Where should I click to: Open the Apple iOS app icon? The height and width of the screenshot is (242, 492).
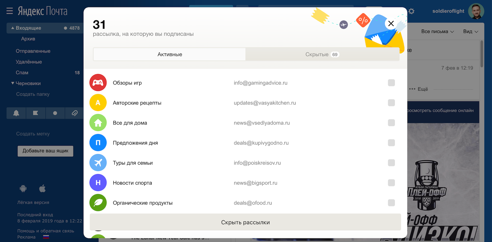tap(42, 188)
